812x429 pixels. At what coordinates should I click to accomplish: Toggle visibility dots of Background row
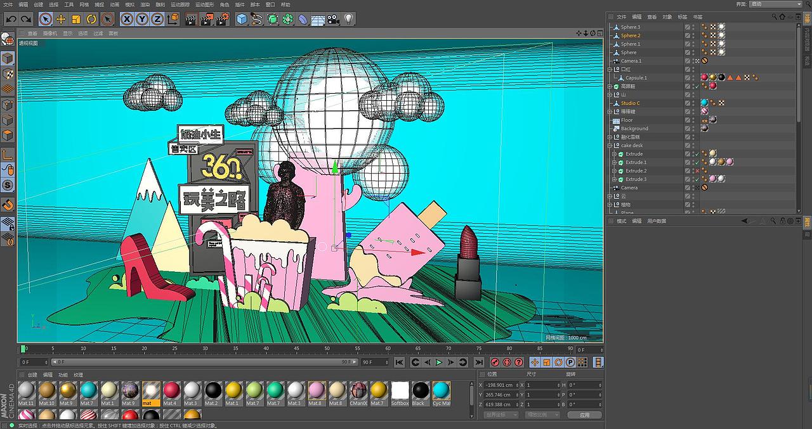[693, 128]
